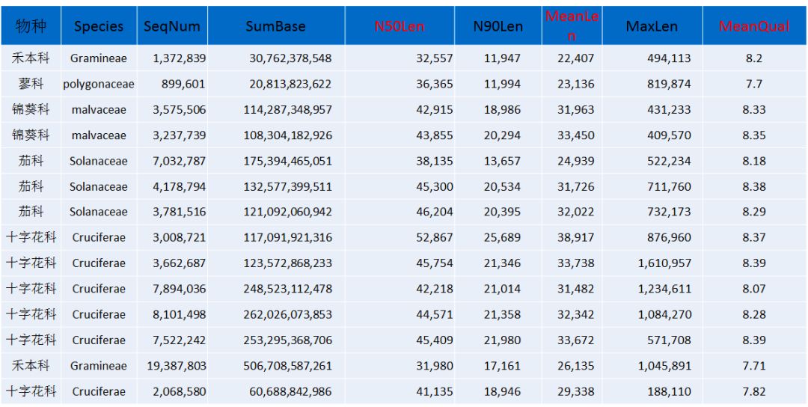Click the polygonaceae species cell
Viewport: 808px width, 407px height.
click(x=99, y=84)
